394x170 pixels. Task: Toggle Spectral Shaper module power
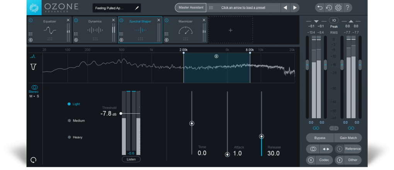[x=121, y=20]
